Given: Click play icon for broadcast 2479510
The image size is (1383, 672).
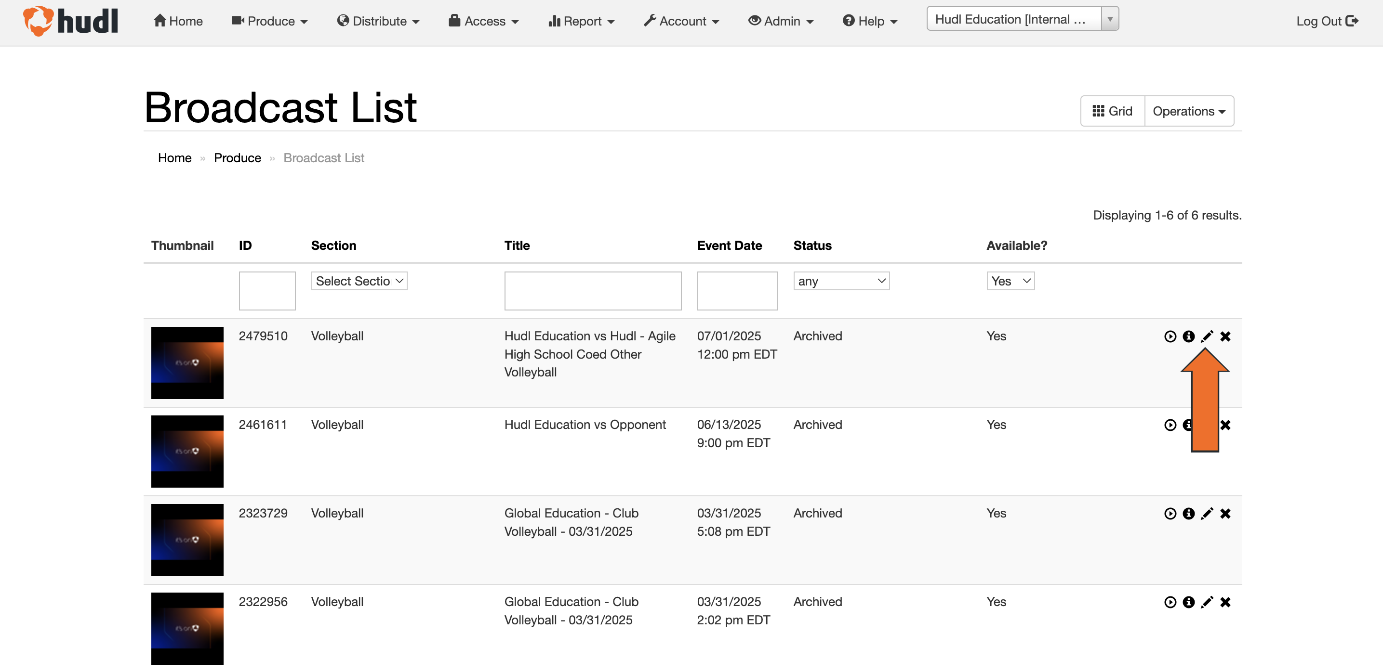Looking at the screenshot, I should 1170,336.
